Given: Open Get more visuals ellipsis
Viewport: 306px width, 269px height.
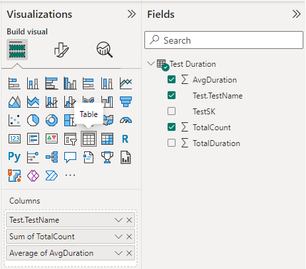Looking at the screenshot, I should point(70,175).
